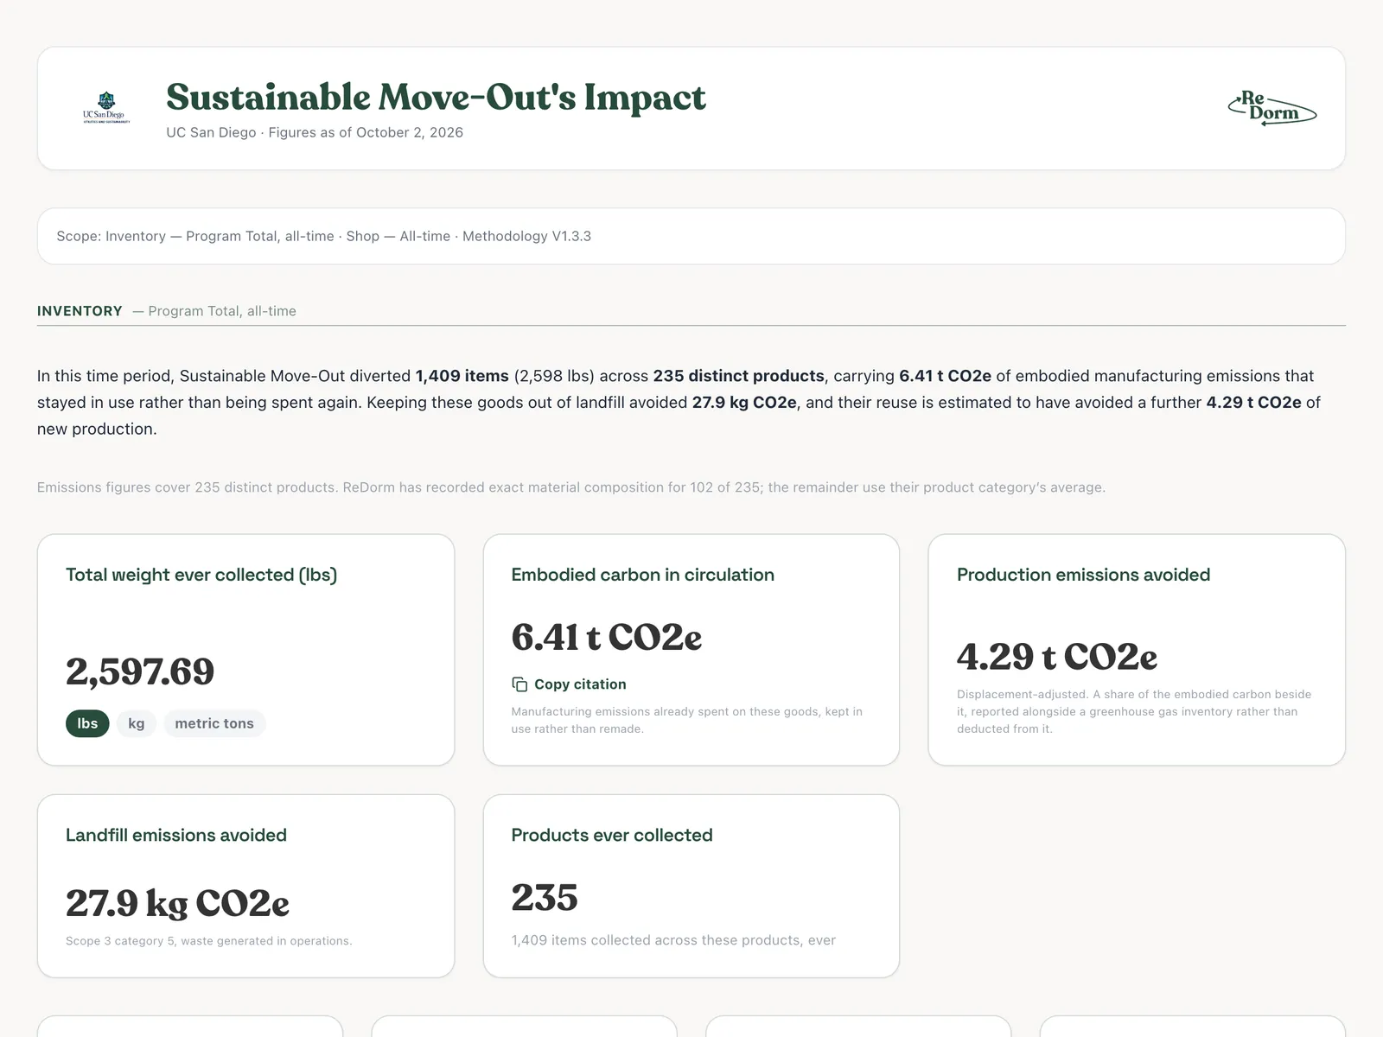Image resolution: width=1383 pixels, height=1037 pixels.
Task: Click the emissions figures coverage footnote
Action: [571, 487]
